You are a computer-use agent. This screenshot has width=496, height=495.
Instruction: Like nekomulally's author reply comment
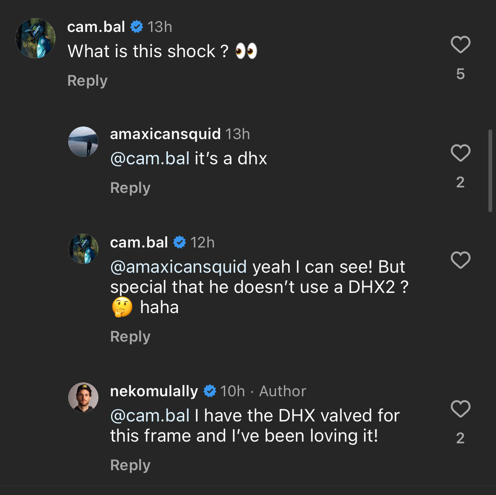460,409
